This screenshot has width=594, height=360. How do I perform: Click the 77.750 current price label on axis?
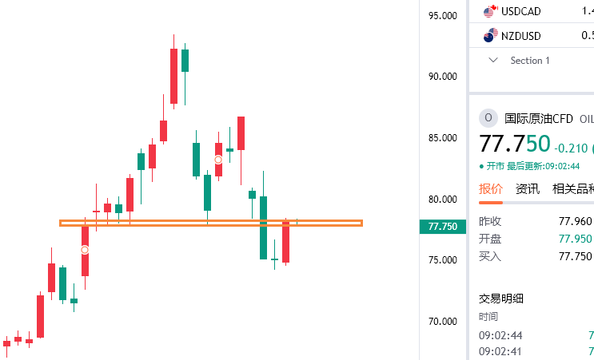point(442,227)
